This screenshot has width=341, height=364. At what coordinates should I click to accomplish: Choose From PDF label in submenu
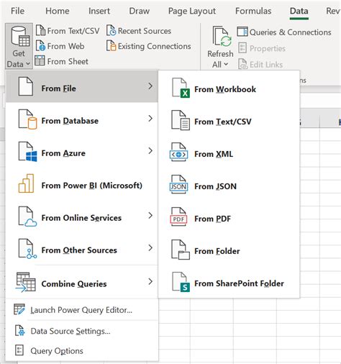click(212, 219)
